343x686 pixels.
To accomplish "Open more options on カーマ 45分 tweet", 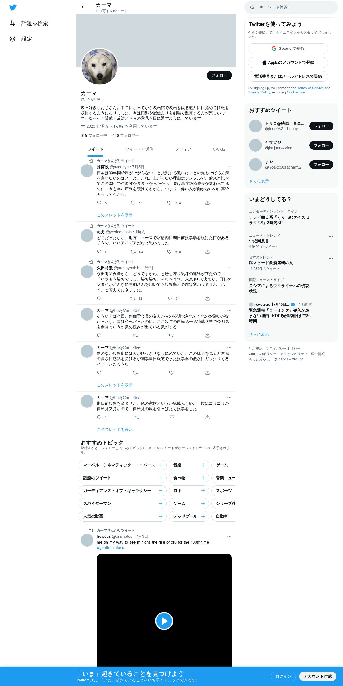I will click(229, 348).
